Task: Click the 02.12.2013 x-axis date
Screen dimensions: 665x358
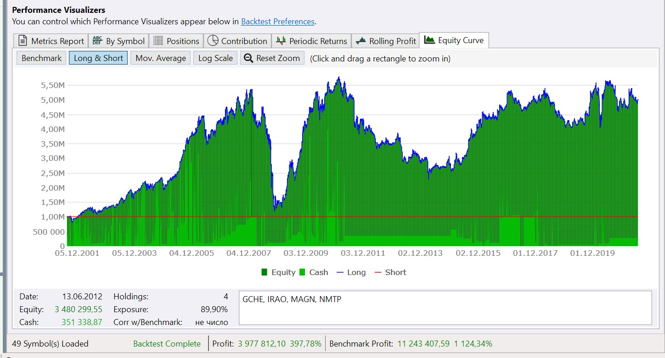Action: coord(420,253)
